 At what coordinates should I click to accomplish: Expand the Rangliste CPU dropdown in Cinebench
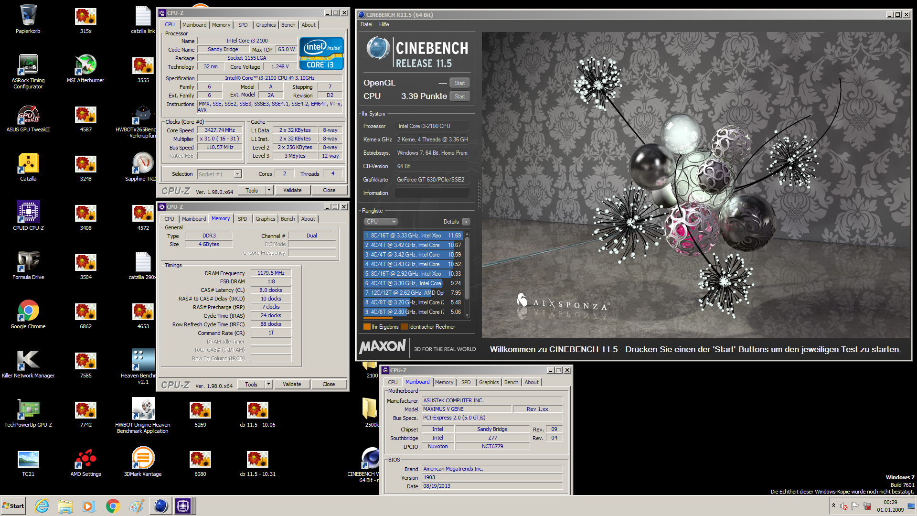click(381, 222)
